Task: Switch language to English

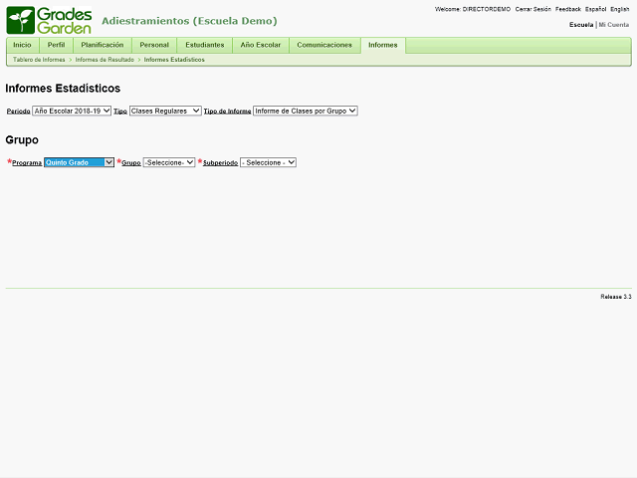Action: point(619,9)
